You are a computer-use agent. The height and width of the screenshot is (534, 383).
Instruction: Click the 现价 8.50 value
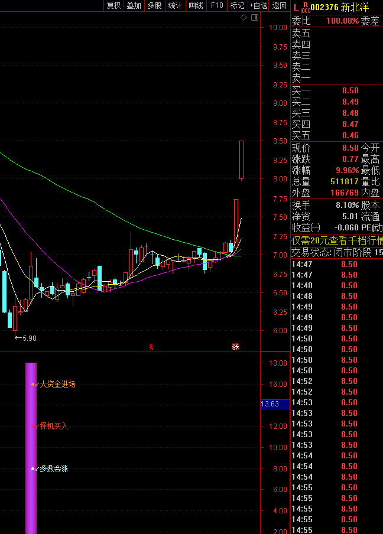point(350,148)
